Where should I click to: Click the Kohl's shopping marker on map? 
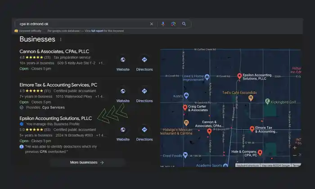[186, 96]
